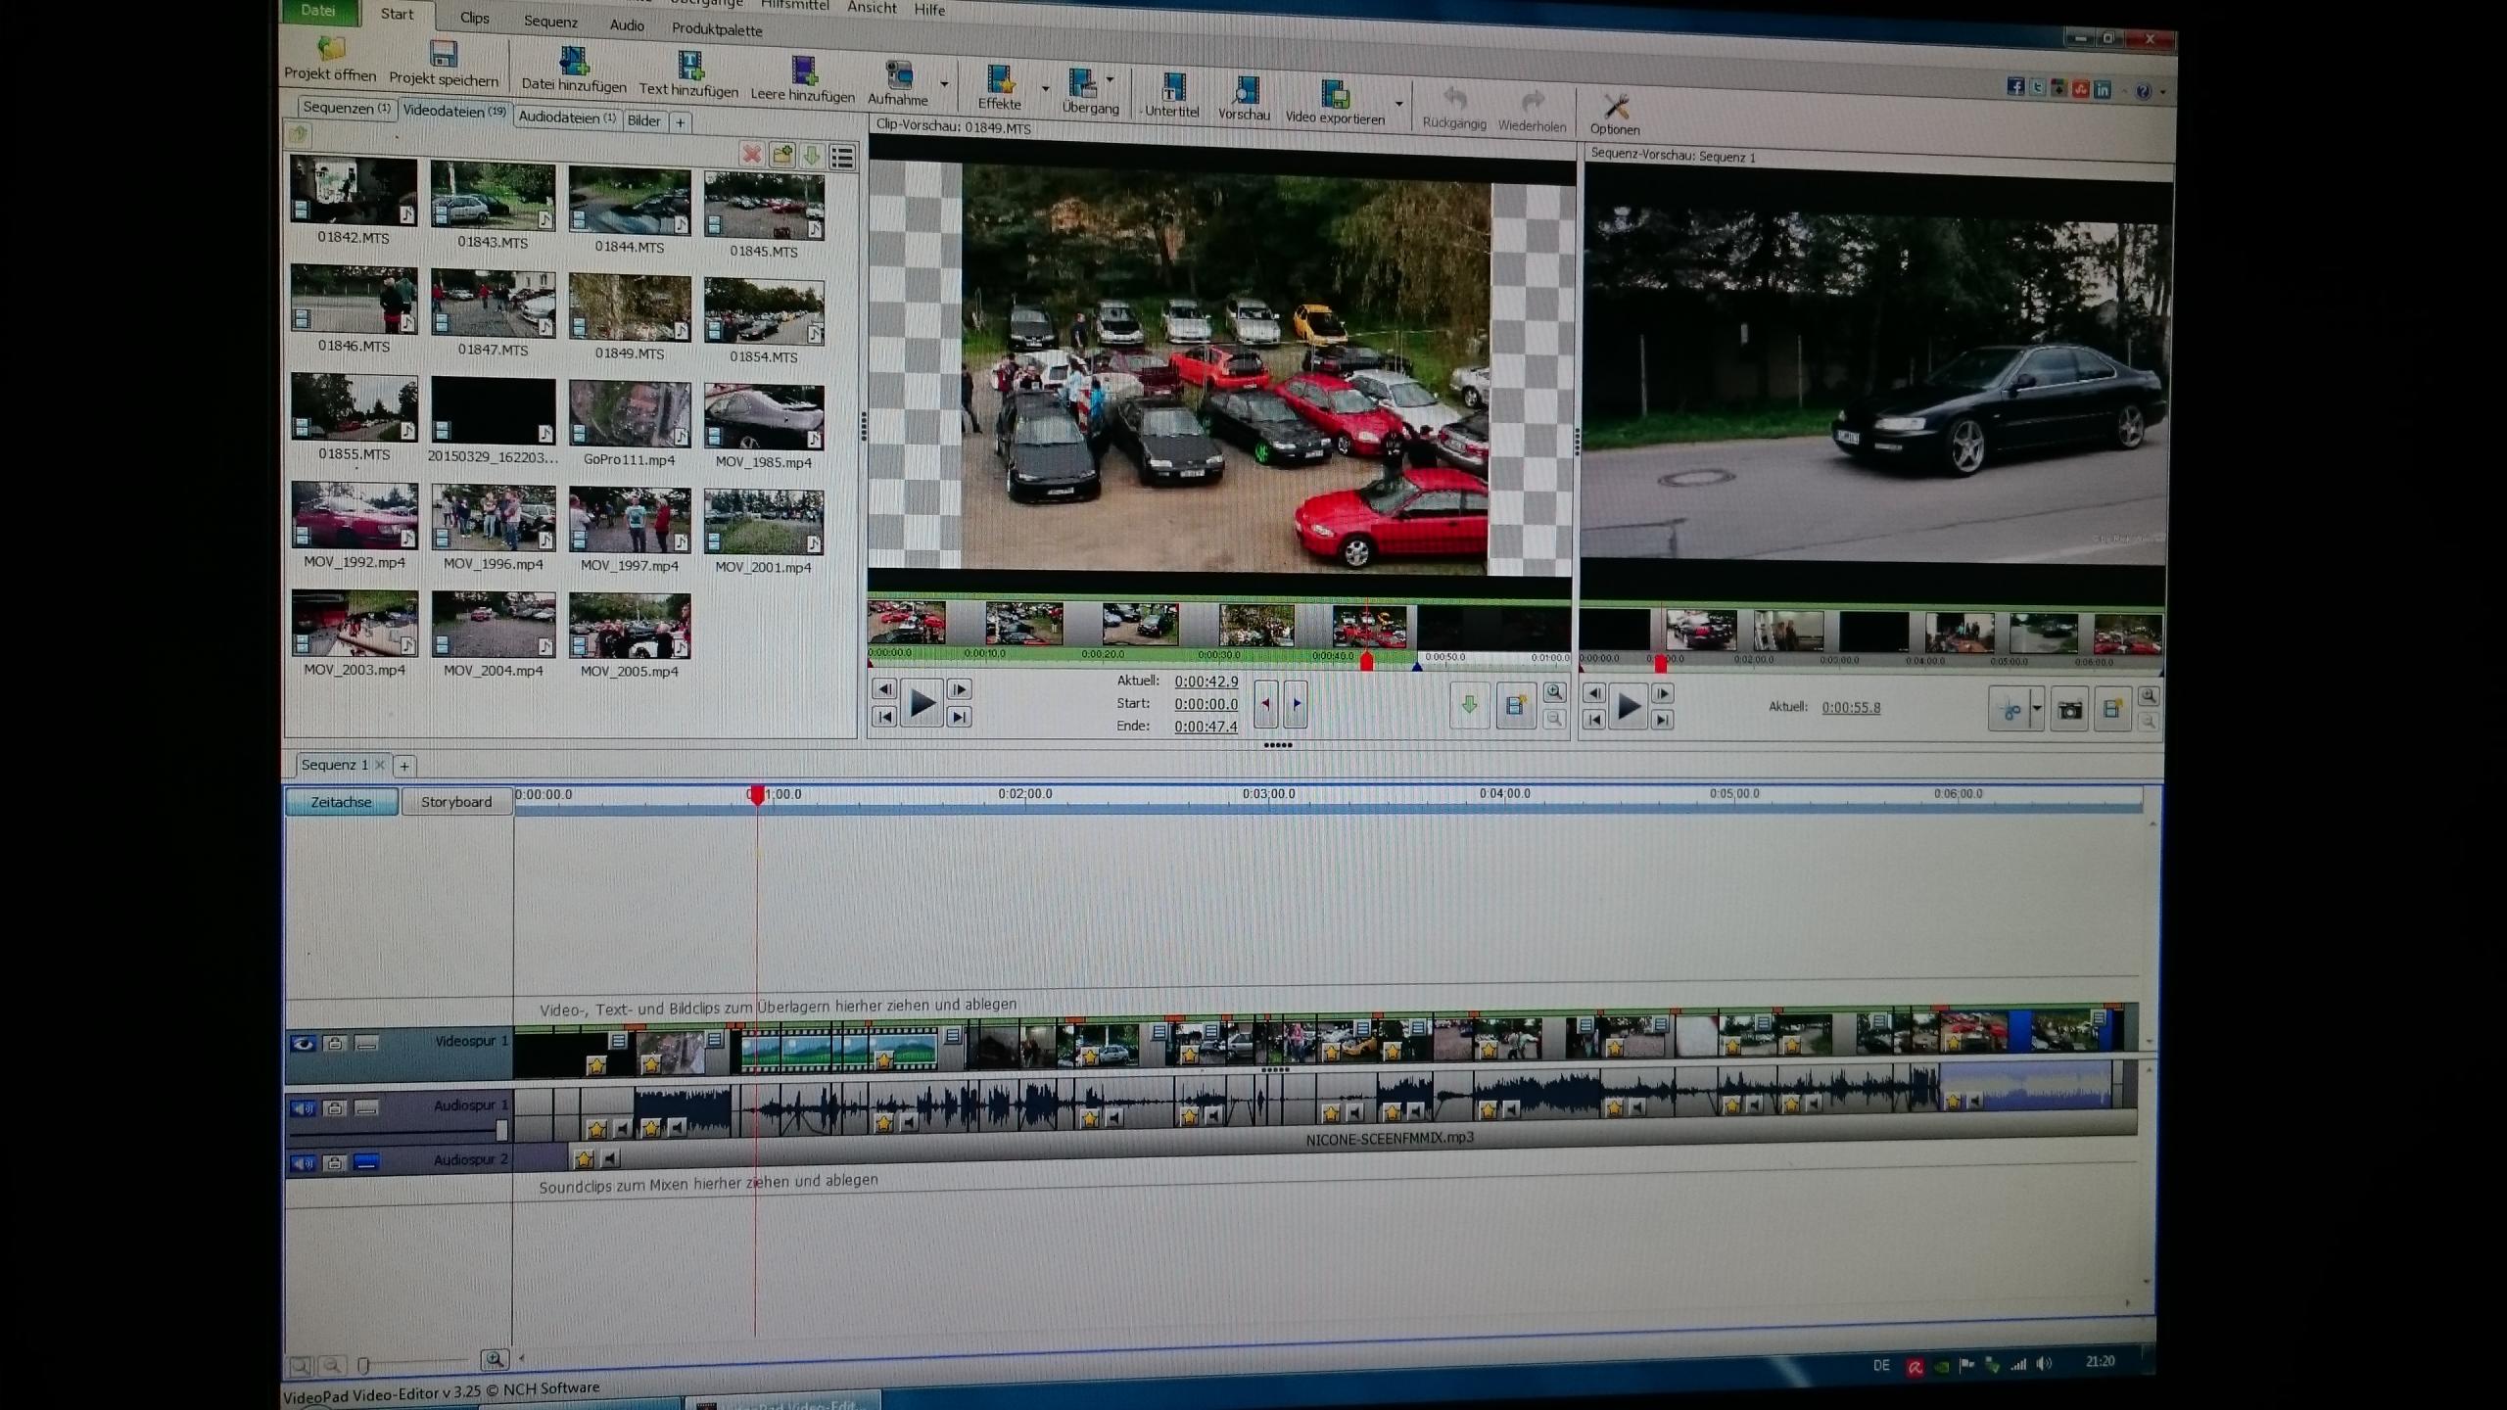This screenshot has width=2507, height=1410.
Task: Click the list view icon in media bin
Action: click(x=842, y=157)
